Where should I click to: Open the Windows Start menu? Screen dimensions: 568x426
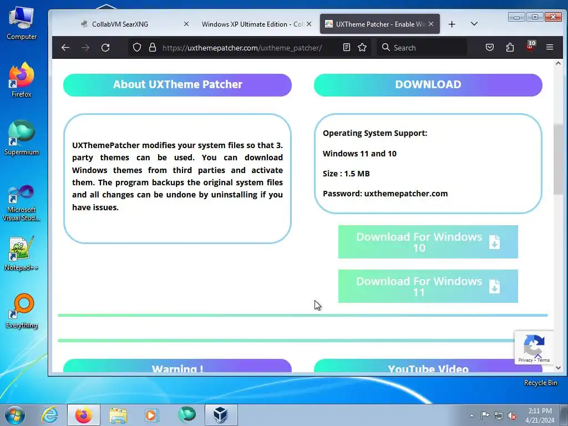[15, 415]
